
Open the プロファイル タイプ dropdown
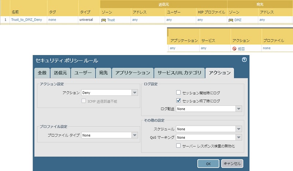(x=134, y=135)
